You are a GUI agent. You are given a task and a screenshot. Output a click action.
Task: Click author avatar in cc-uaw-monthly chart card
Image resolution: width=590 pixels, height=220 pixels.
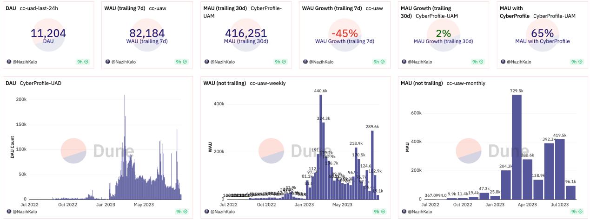(x=403, y=211)
